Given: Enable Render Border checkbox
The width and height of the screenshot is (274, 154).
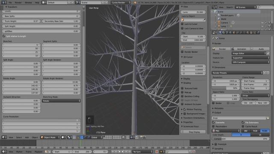Looking at the screenshot, I should pos(182,52).
